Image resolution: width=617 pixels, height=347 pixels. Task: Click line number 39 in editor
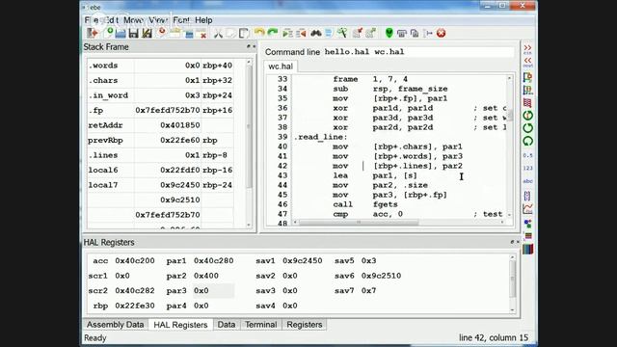pos(282,137)
